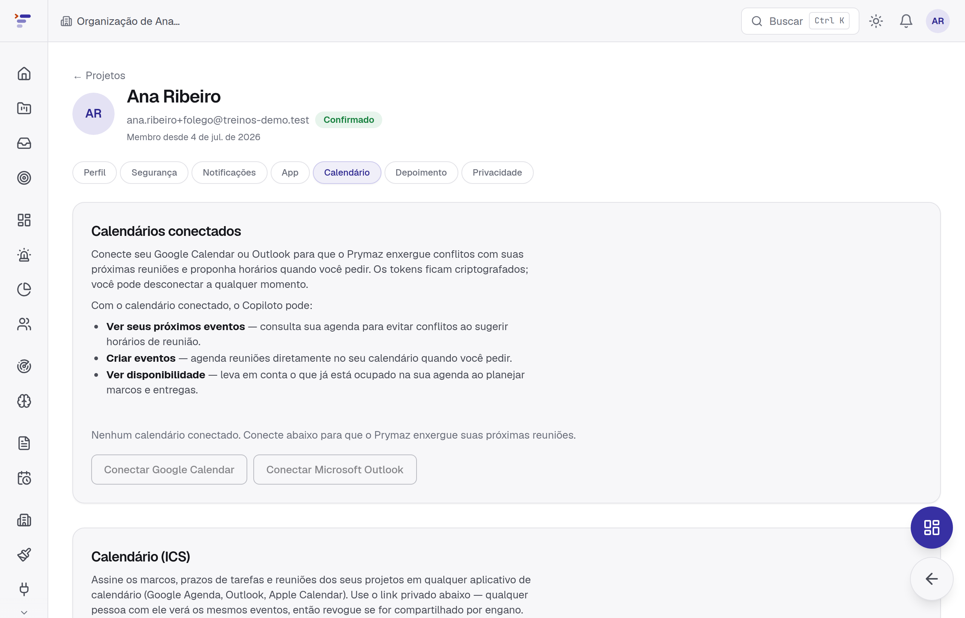The width and height of the screenshot is (965, 618).
Task: Click Membro desde 4 de jul. de 2026
Action: 193,137
